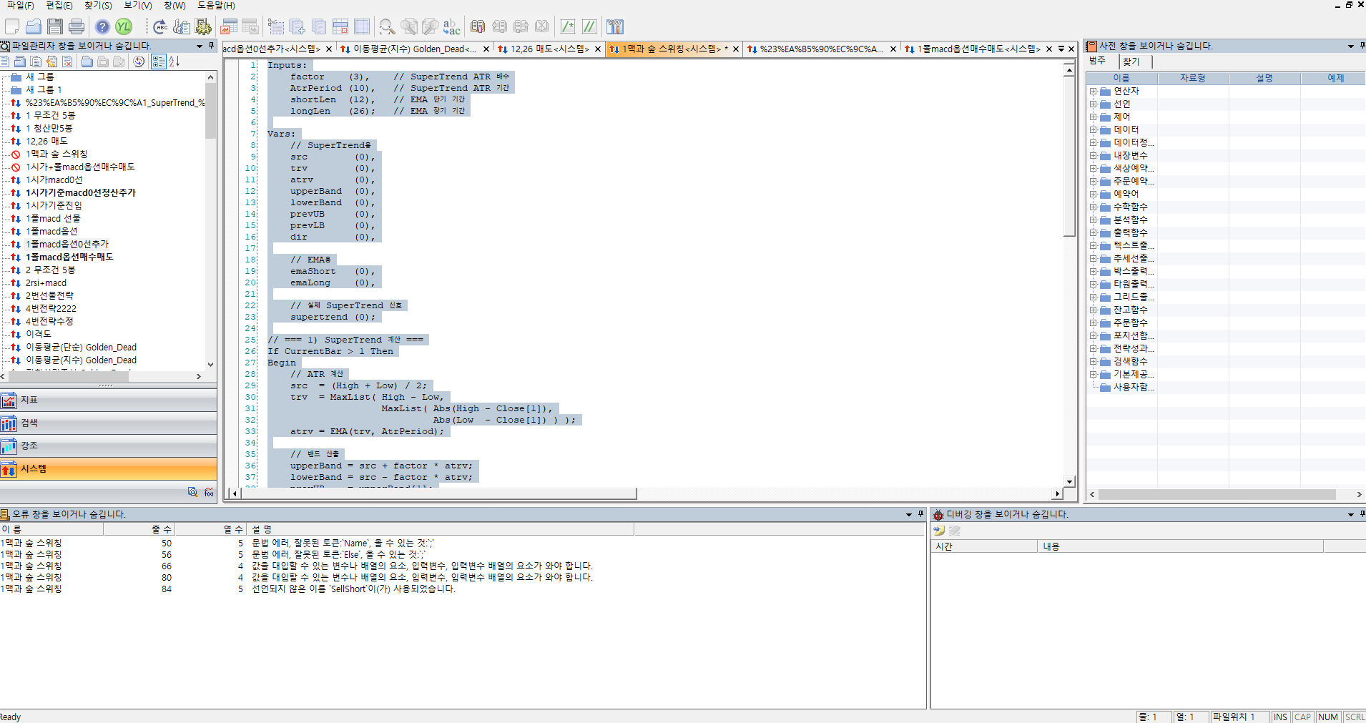
Task: Open the 보기(V) menu
Action: pos(137,5)
